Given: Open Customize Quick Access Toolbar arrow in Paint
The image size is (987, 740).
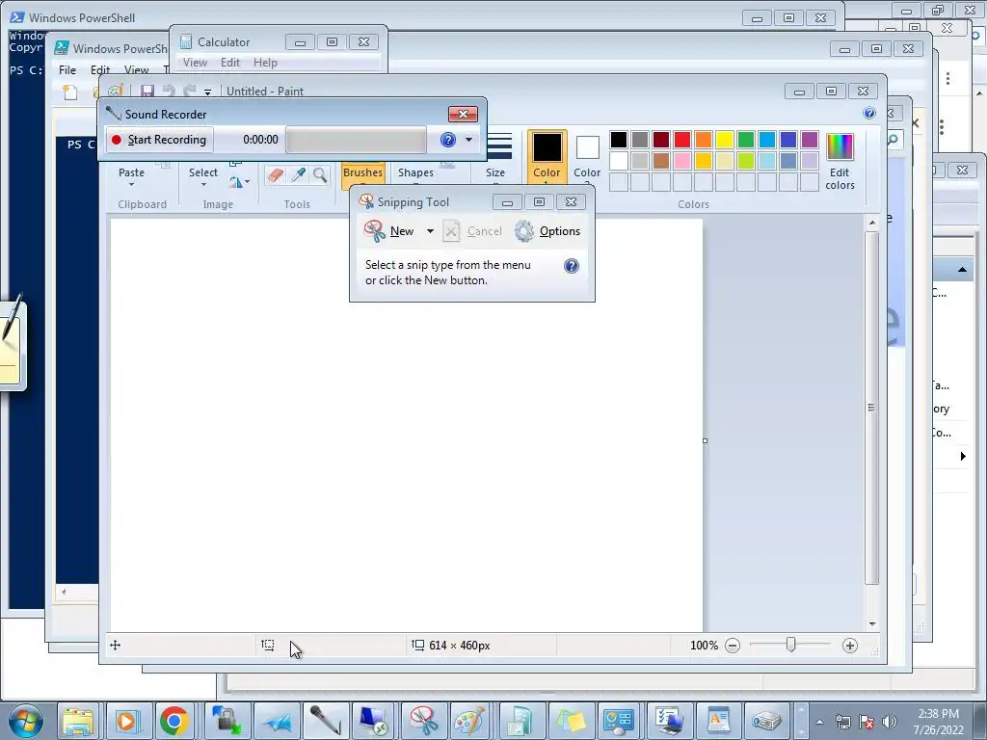Looking at the screenshot, I should [x=208, y=92].
